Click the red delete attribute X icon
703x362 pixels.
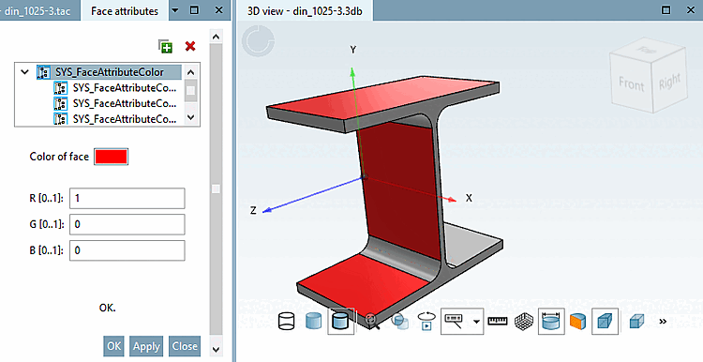190,46
